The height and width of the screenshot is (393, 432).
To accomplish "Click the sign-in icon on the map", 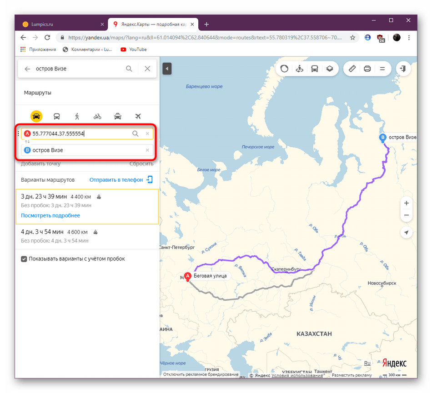I will (x=403, y=69).
